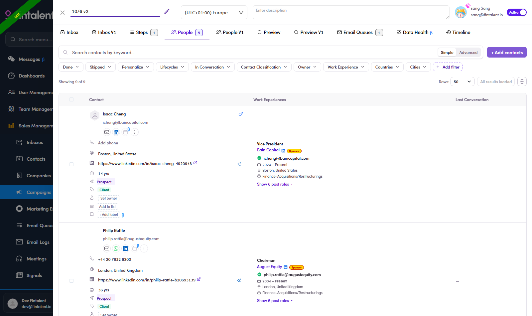Open more options dots for Isaac Cheng
Viewport: 532px width, 316px height.
tap(135, 132)
